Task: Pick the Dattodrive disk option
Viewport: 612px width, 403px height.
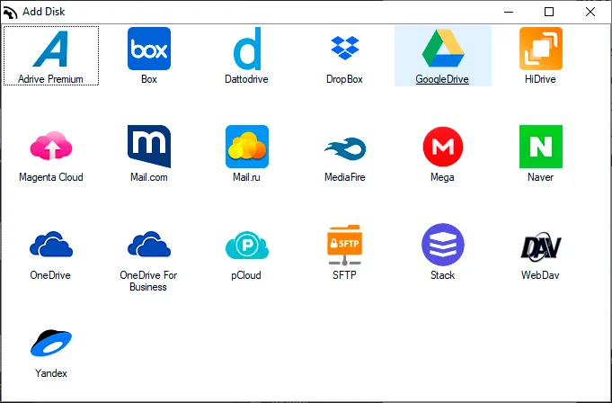Action: point(247,49)
